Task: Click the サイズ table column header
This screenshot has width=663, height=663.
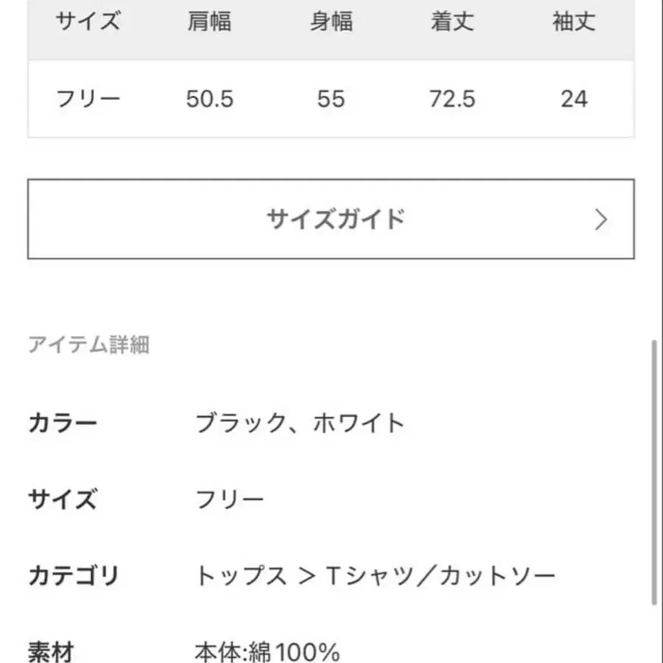Action: [88, 22]
